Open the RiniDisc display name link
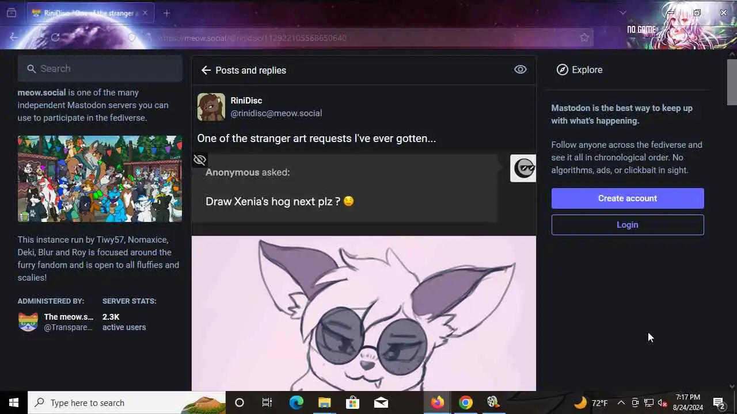This screenshot has height=414, width=737. pyautogui.click(x=246, y=101)
